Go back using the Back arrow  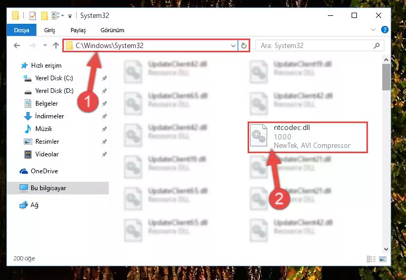click(x=17, y=45)
